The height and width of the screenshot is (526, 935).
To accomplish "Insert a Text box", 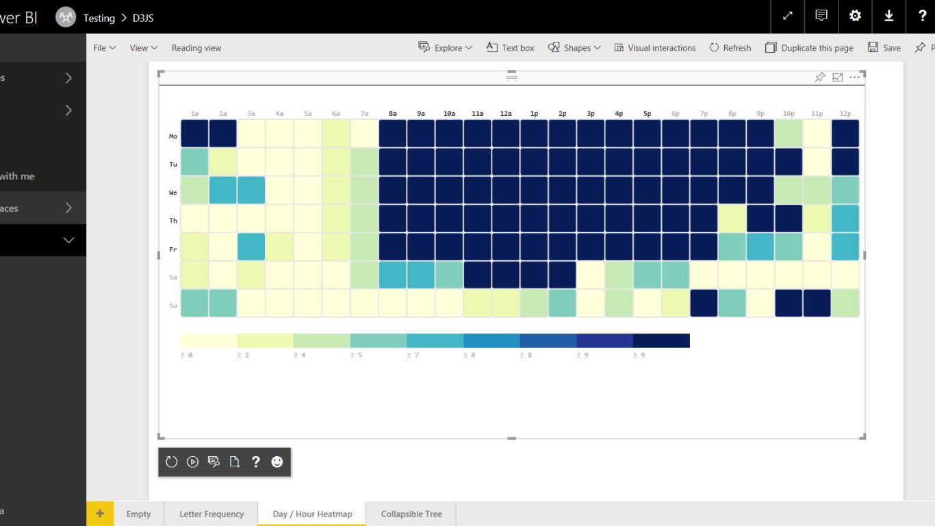I will click(510, 47).
